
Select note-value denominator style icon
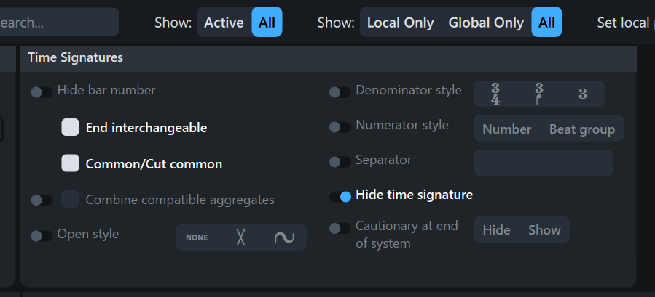[539, 94]
